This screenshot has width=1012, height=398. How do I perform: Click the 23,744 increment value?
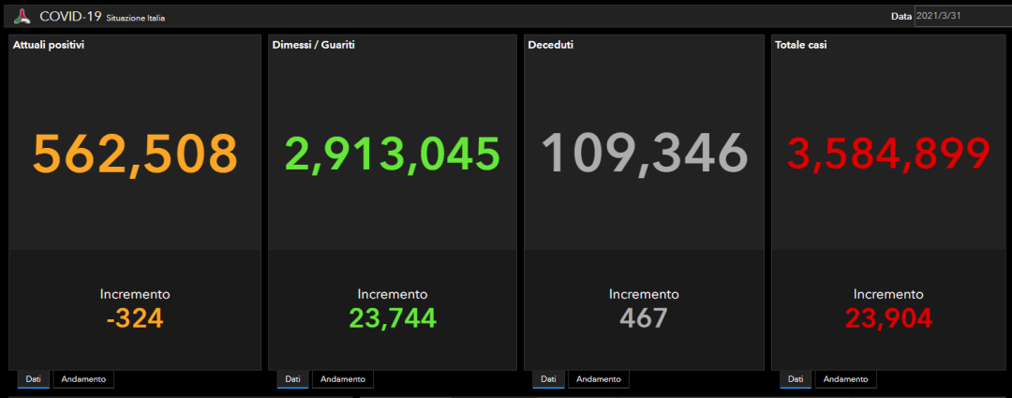coord(393,318)
